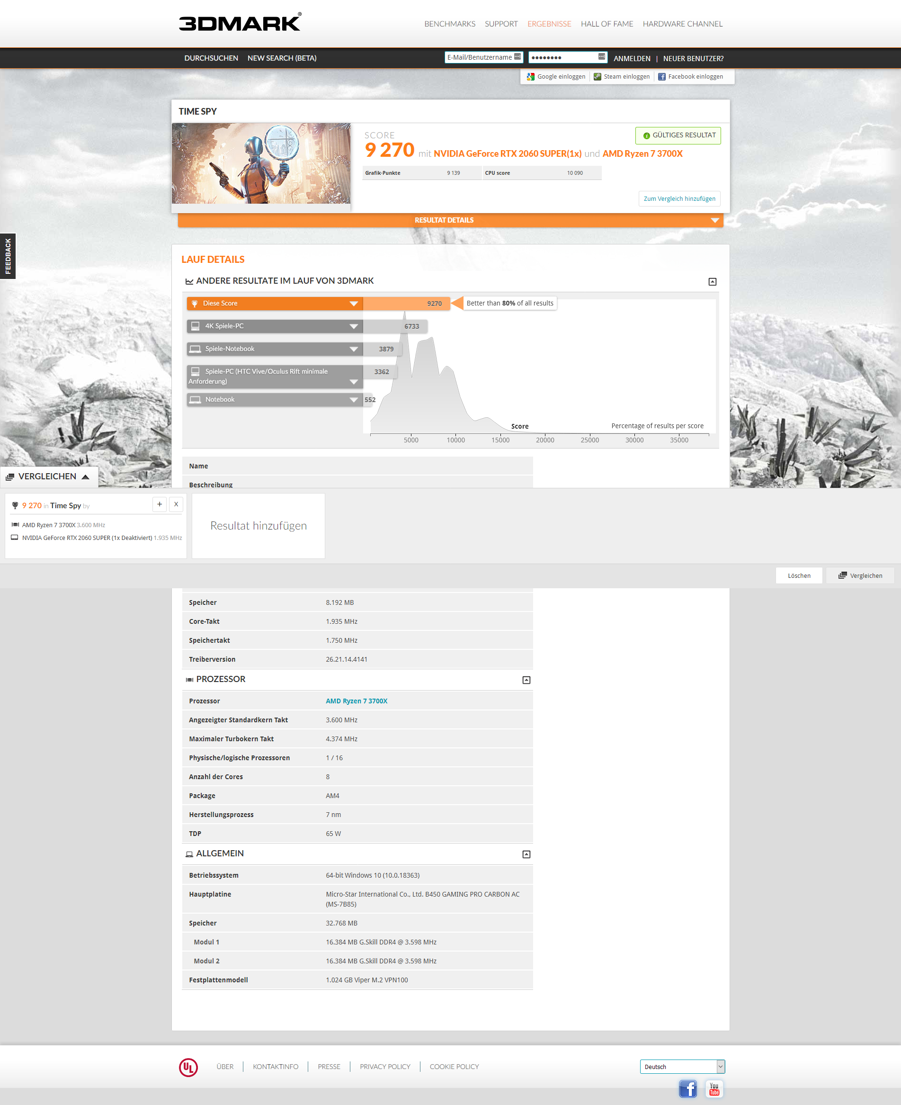This screenshot has height=1105, width=901.
Task: Click the Gültiges Resultat badge
Action: pos(678,135)
